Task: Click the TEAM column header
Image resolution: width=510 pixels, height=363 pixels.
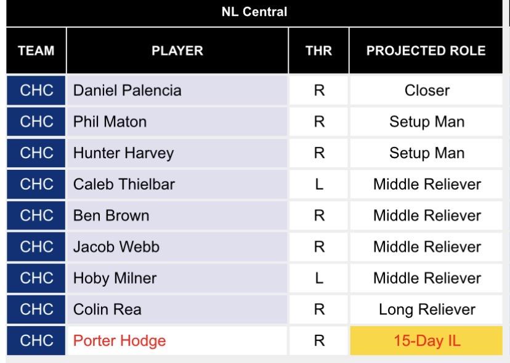Action: tap(36, 51)
